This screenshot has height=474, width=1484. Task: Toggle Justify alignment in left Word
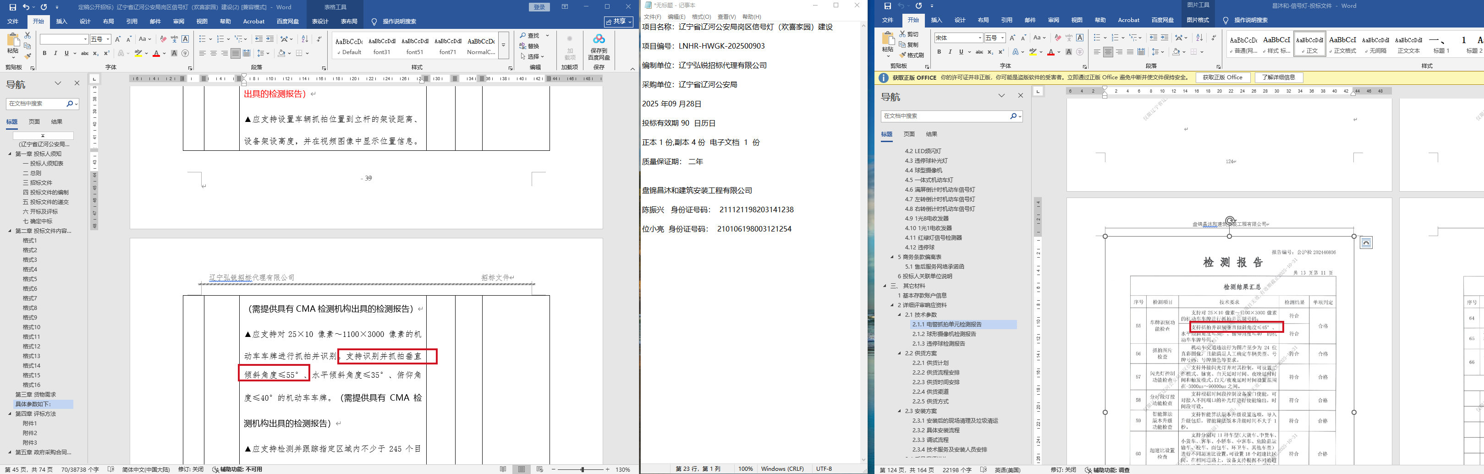[x=235, y=54]
